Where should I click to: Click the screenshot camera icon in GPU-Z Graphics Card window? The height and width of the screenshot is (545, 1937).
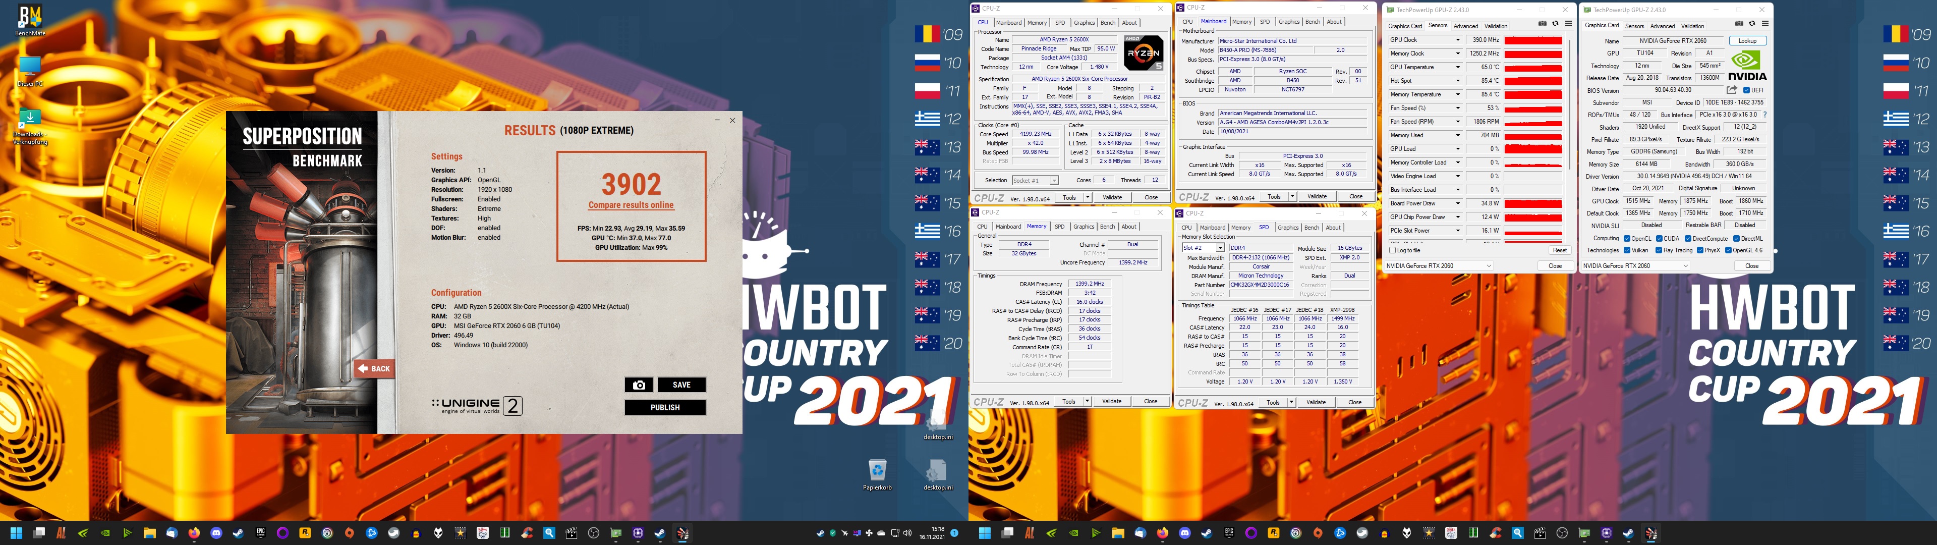click(1739, 23)
